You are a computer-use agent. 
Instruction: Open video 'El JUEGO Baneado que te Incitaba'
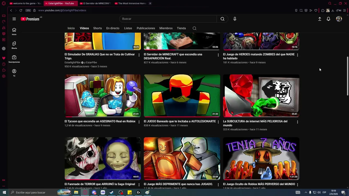180,121
